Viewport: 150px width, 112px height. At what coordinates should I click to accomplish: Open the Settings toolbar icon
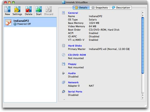point(17,9)
